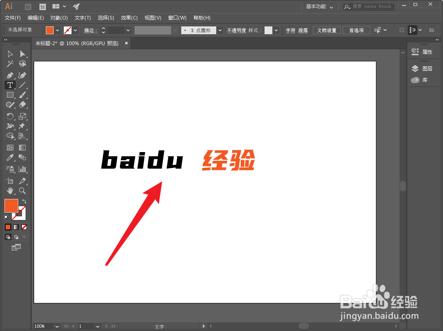
Task: Expand stroke color dropdown in control bar
Action: click(x=76, y=30)
